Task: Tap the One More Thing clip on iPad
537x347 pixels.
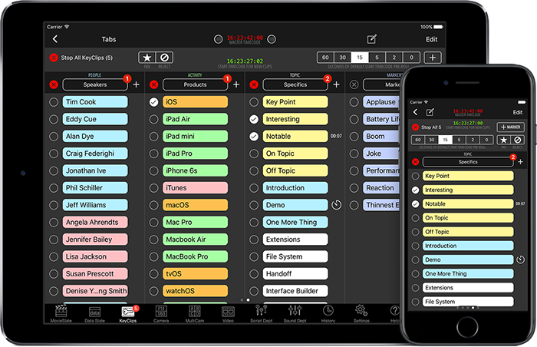Action: pyautogui.click(x=295, y=222)
